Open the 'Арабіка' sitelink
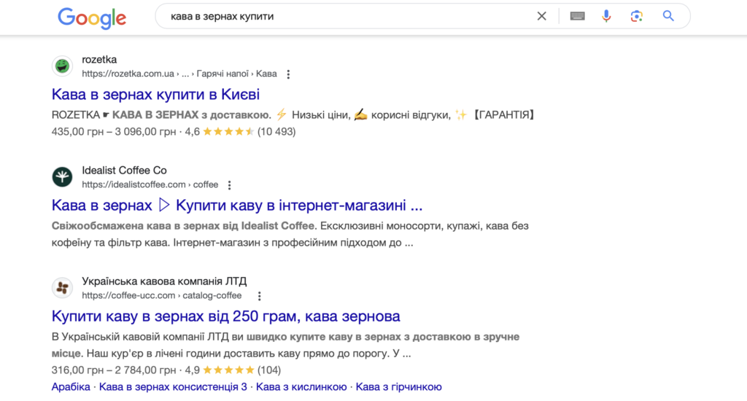This screenshot has width=747, height=401. pos(71,386)
